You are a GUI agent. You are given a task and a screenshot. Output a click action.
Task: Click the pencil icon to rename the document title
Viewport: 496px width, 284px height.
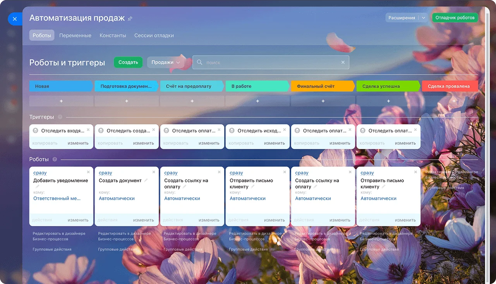[130, 18]
